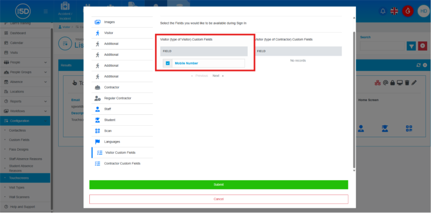The width and height of the screenshot is (431, 213).
Task: Expand the Workflows menu
Action: (x=25, y=111)
